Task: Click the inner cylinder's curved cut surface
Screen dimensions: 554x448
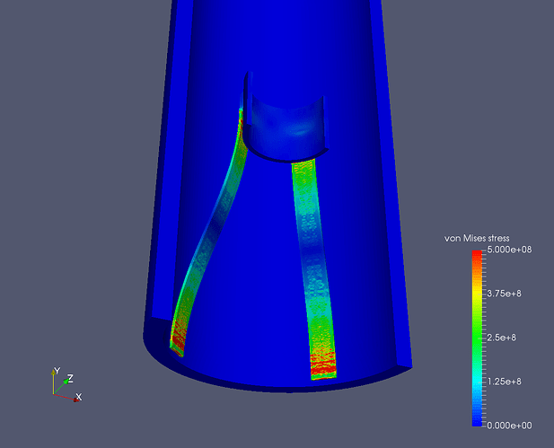Action: click(x=286, y=131)
